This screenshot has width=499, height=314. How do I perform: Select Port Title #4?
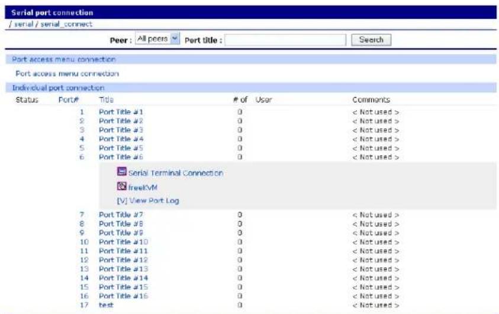[121, 139]
